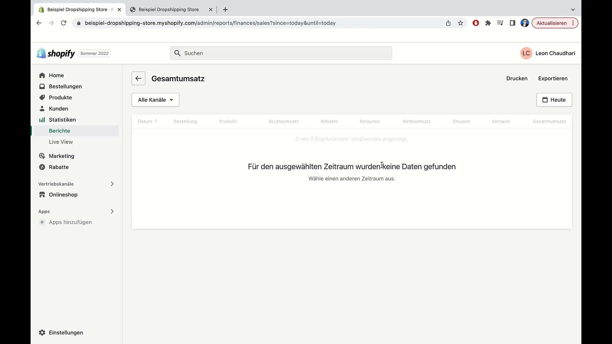
Task: Expand Apps section chevron
Action: (x=112, y=211)
